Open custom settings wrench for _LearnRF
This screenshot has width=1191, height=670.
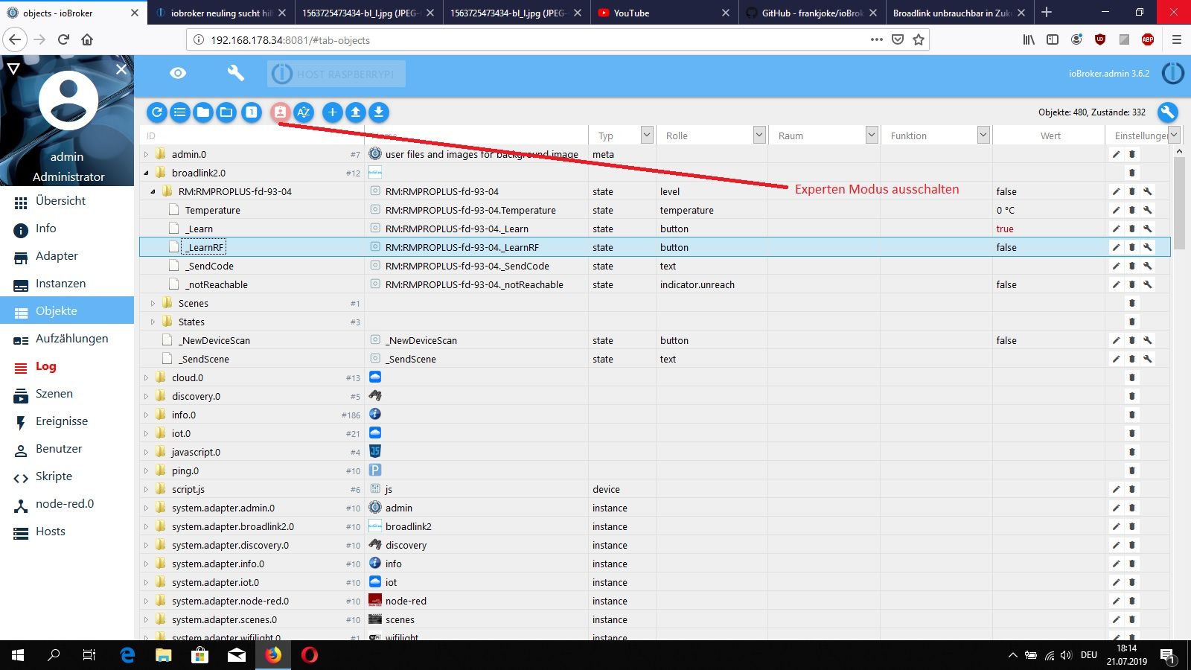(x=1148, y=247)
